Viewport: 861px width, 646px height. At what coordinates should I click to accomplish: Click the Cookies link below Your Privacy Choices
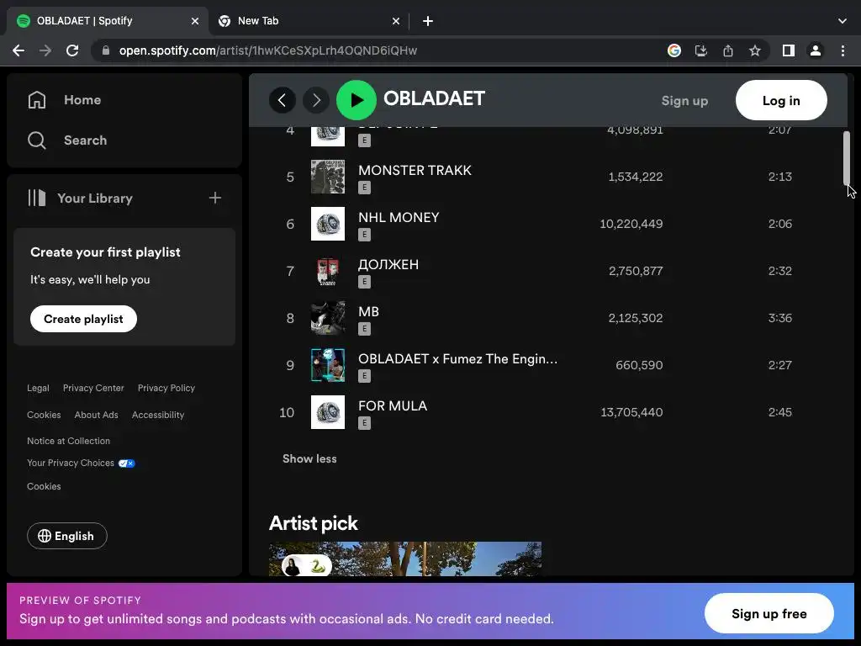coord(44,486)
